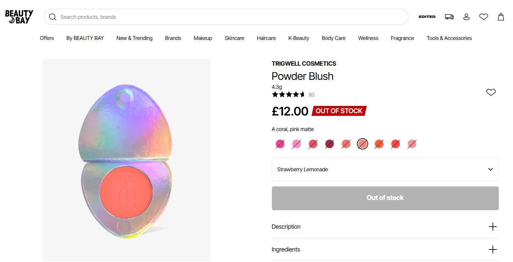Click the search magnifier icon
Screen dimensions: 513x262
[x=52, y=17]
